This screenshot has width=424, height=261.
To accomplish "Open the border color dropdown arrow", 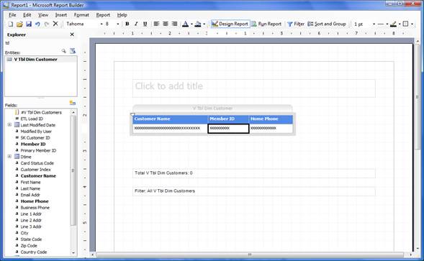I will [400, 24].
